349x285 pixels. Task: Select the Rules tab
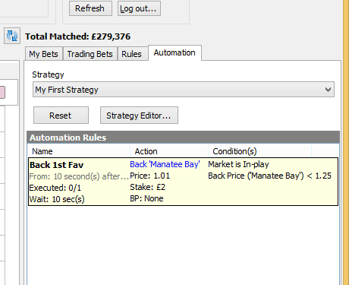pyautogui.click(x=131, y=54)
